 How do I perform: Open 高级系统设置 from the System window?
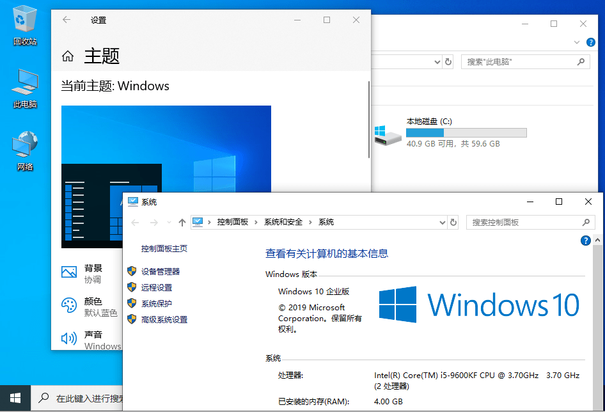coord(164,319)
